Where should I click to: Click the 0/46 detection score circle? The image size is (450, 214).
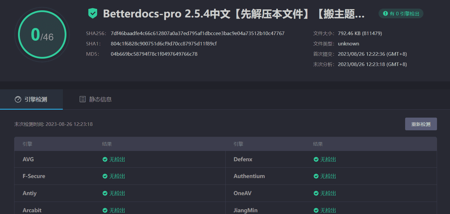point(42,35)
